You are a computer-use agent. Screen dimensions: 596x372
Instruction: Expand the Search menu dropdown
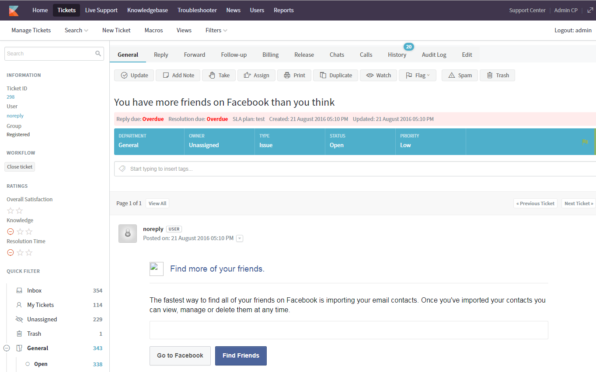pos(76,30)
